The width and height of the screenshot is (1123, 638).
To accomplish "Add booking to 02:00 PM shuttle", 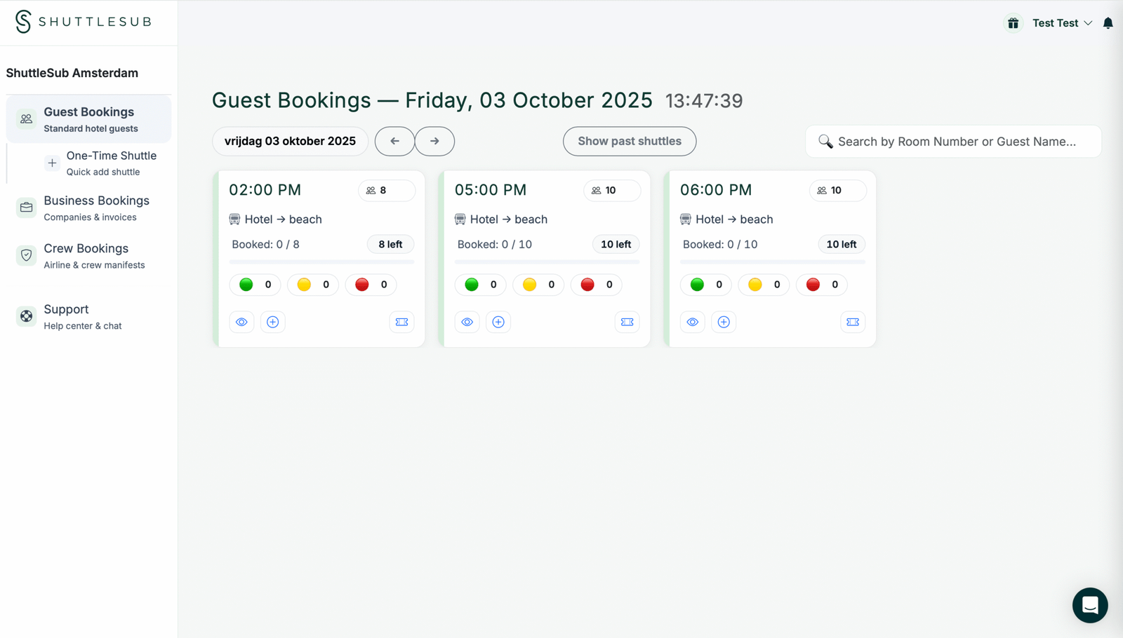I will tap(273, 322).
